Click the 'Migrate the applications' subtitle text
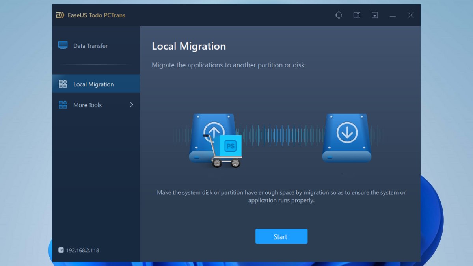 coord(228,65)
